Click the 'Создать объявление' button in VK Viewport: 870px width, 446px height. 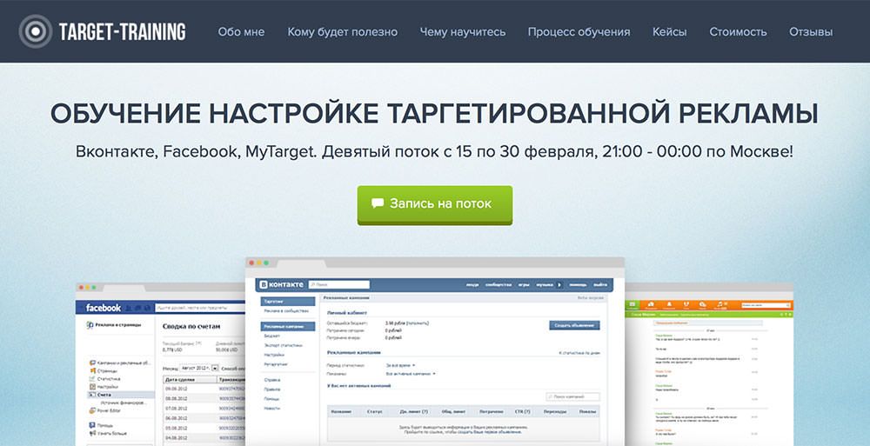(574, 325)
